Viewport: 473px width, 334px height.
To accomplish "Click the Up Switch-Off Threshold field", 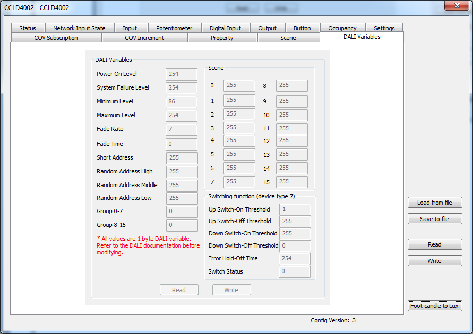I will (x=295, y=222).
